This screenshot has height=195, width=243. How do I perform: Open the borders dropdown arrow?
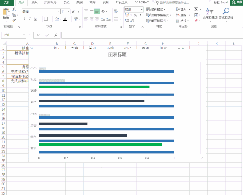(x=50, y=19)
